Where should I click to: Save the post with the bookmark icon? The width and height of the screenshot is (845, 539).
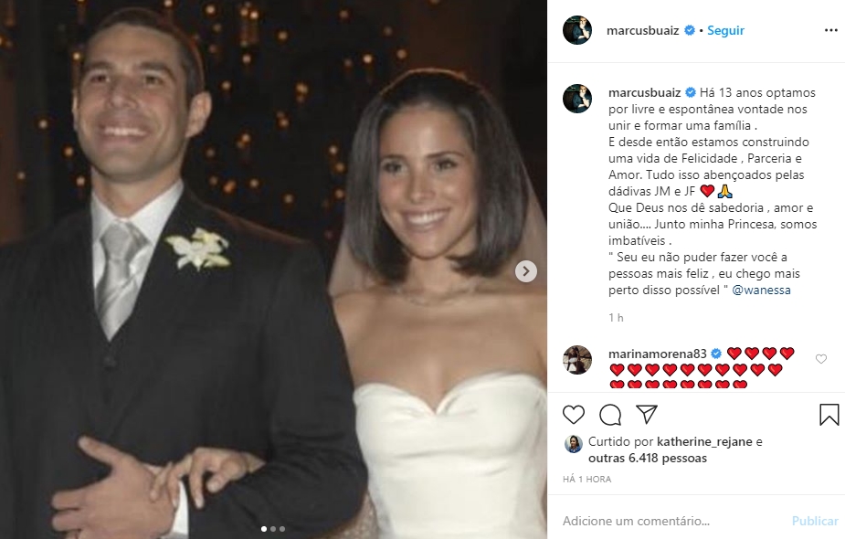pyautogui.click(x=829, y=415)
